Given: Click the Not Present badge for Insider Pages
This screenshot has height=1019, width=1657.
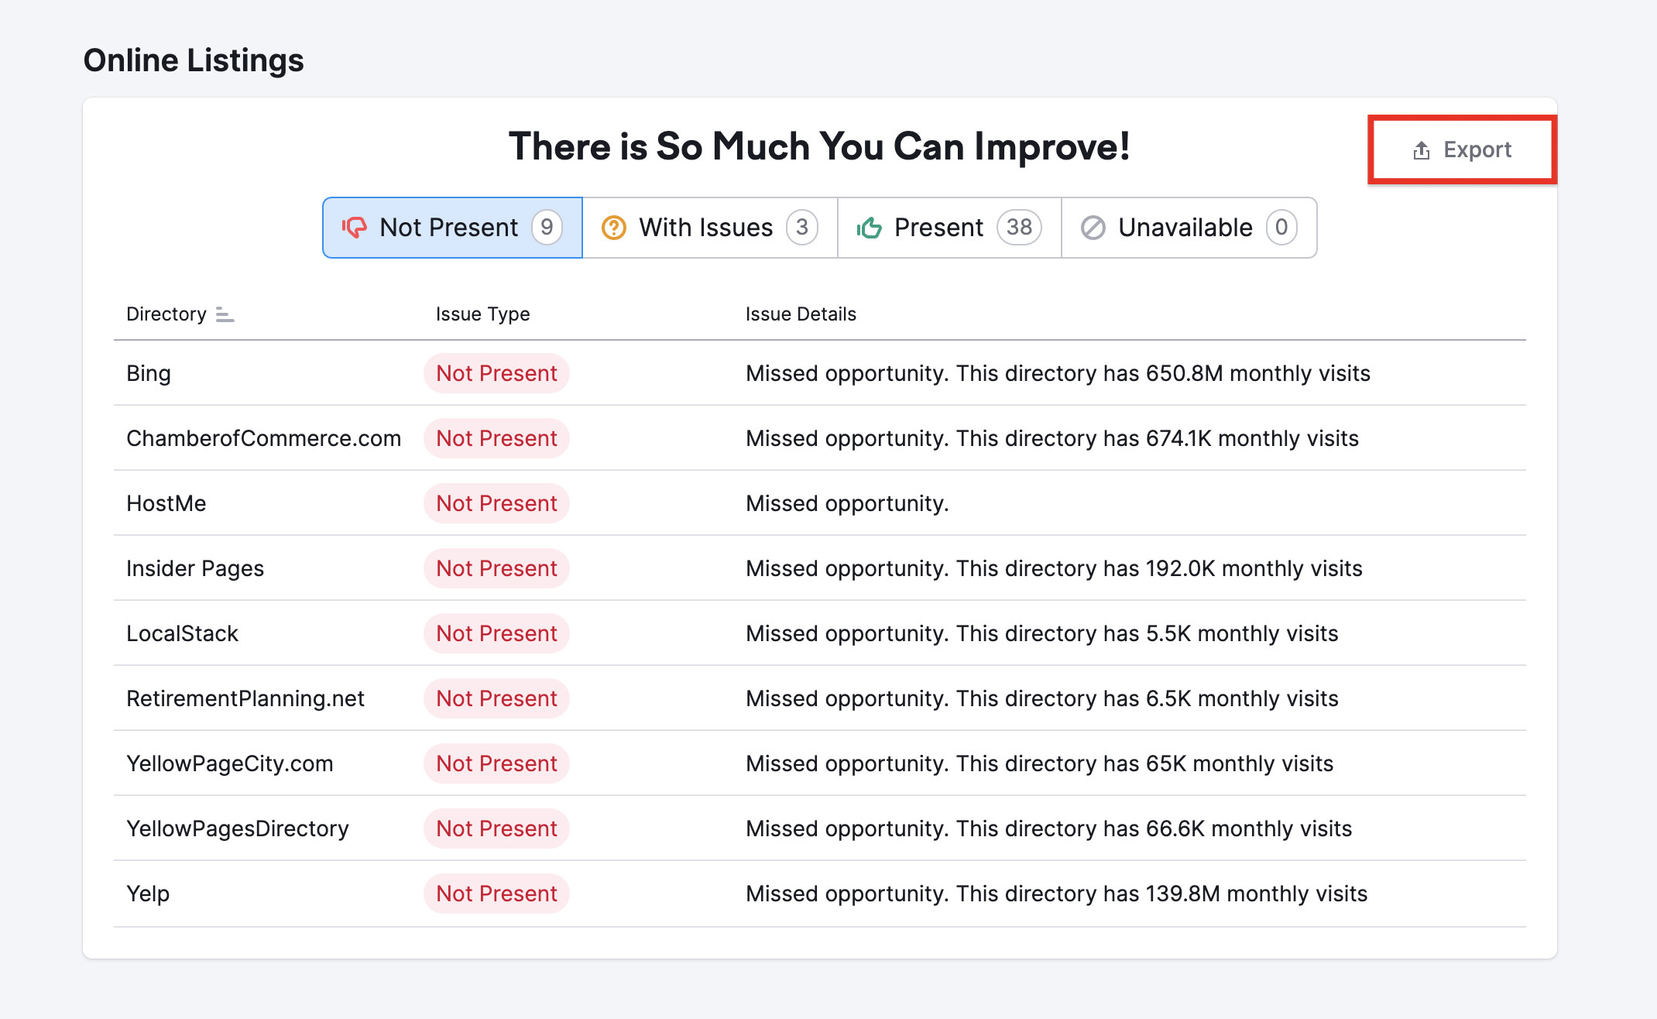Looking at the screenshot, I should click(496, 568).
